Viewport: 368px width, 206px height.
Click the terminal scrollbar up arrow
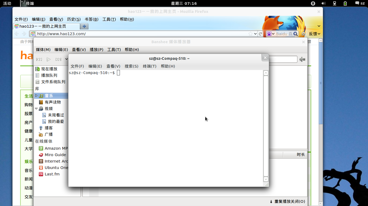tap(266, 73)
